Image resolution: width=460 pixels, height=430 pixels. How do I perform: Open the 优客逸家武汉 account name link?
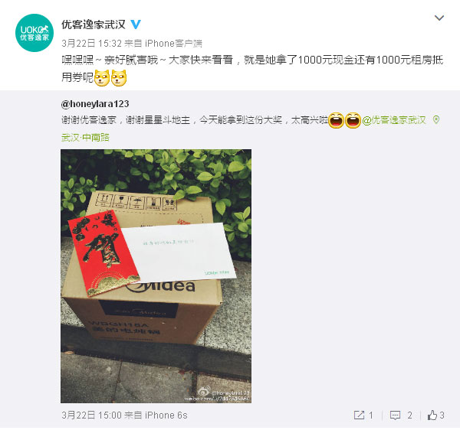coord(94,24)
